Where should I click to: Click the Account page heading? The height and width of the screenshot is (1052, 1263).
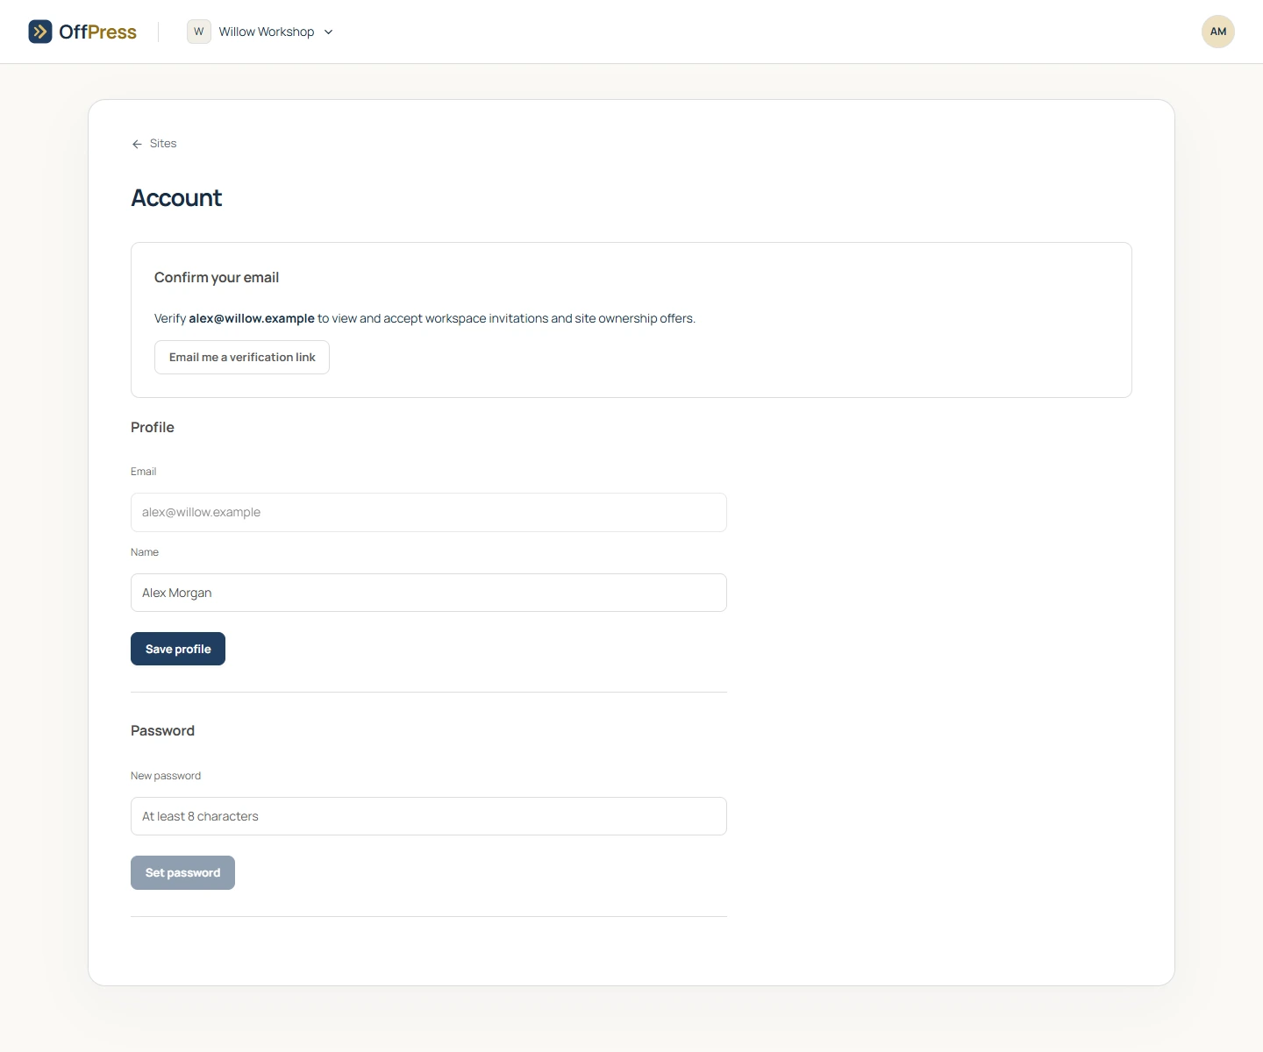click(176, 198)
